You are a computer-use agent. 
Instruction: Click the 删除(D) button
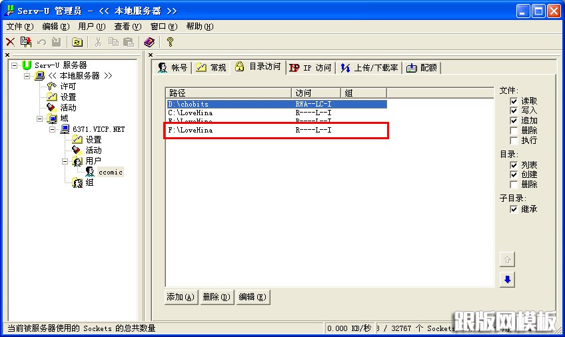(217, 297)
